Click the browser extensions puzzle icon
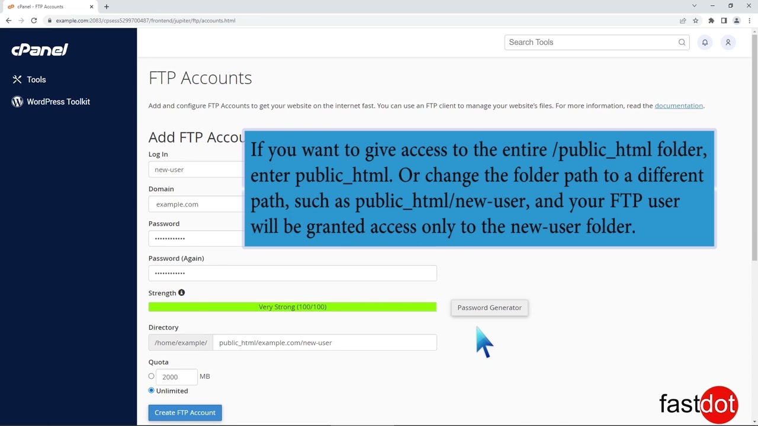This screenshot has height=426, width=758. [x=711, y=20]
